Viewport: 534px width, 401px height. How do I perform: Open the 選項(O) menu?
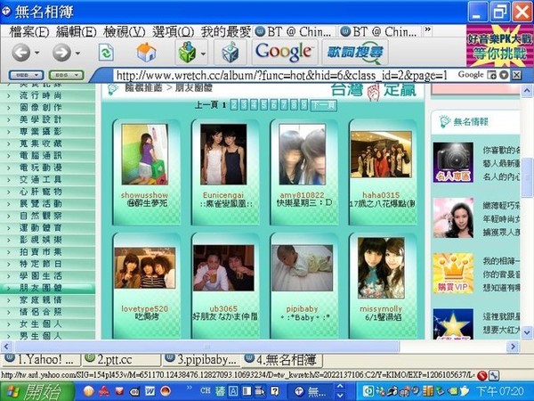point(173,32)
